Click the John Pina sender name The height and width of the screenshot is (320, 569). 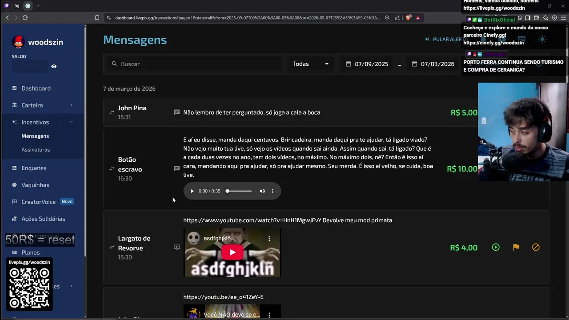click(132, 108)
